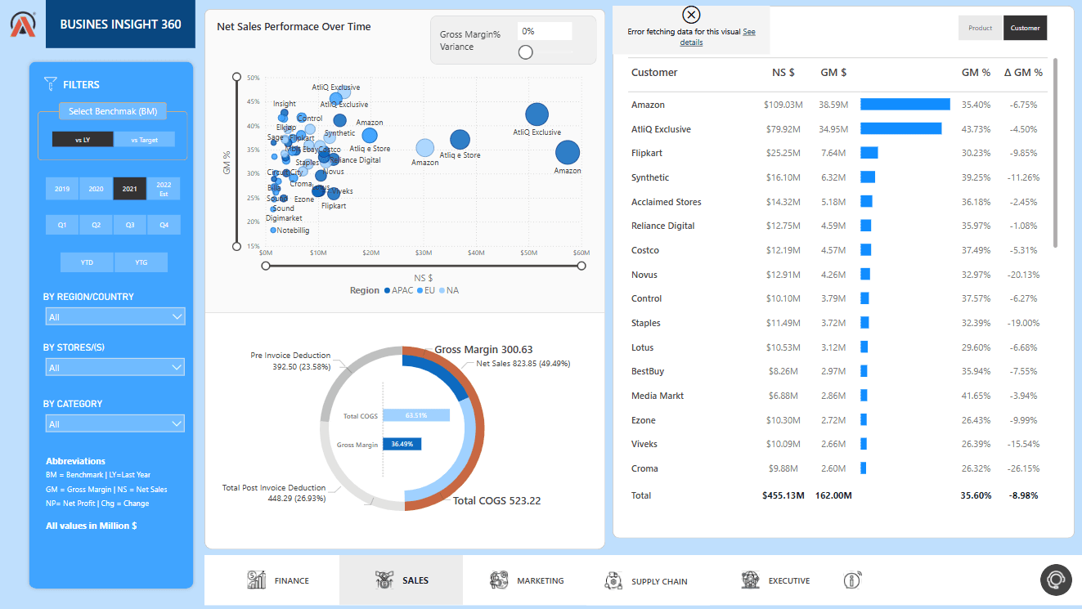Switch table view to Customer

(1025, 28)
